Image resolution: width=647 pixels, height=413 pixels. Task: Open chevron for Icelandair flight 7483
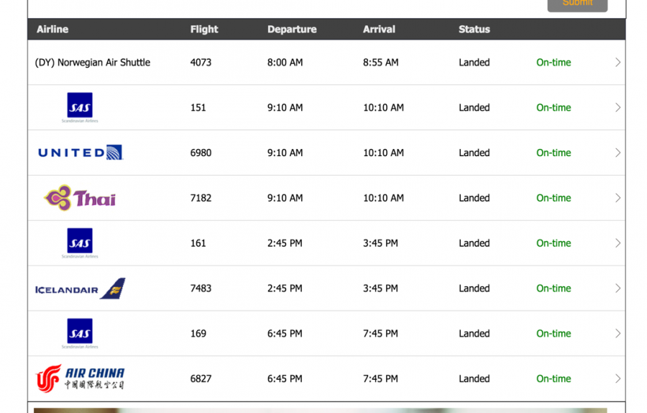coord(618,289)
